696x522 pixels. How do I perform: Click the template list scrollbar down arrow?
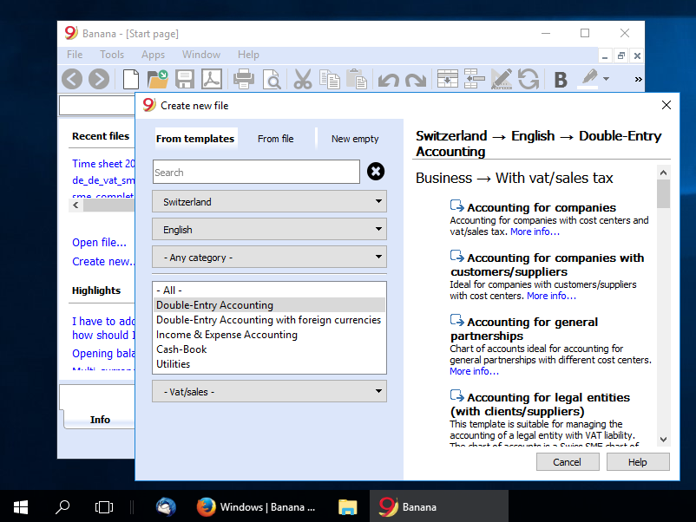click(x=663, y=439)
